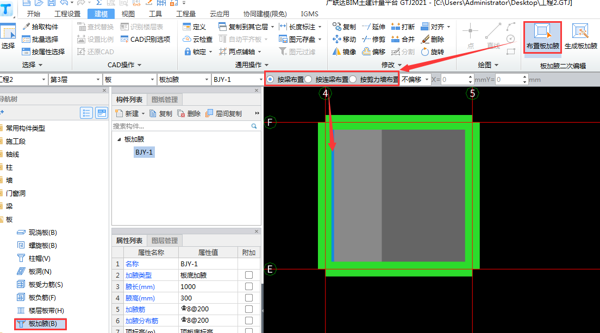Toggle 附加 checkbox for 加腋筋 row
The image size is (600, 333).
(249, 309)
